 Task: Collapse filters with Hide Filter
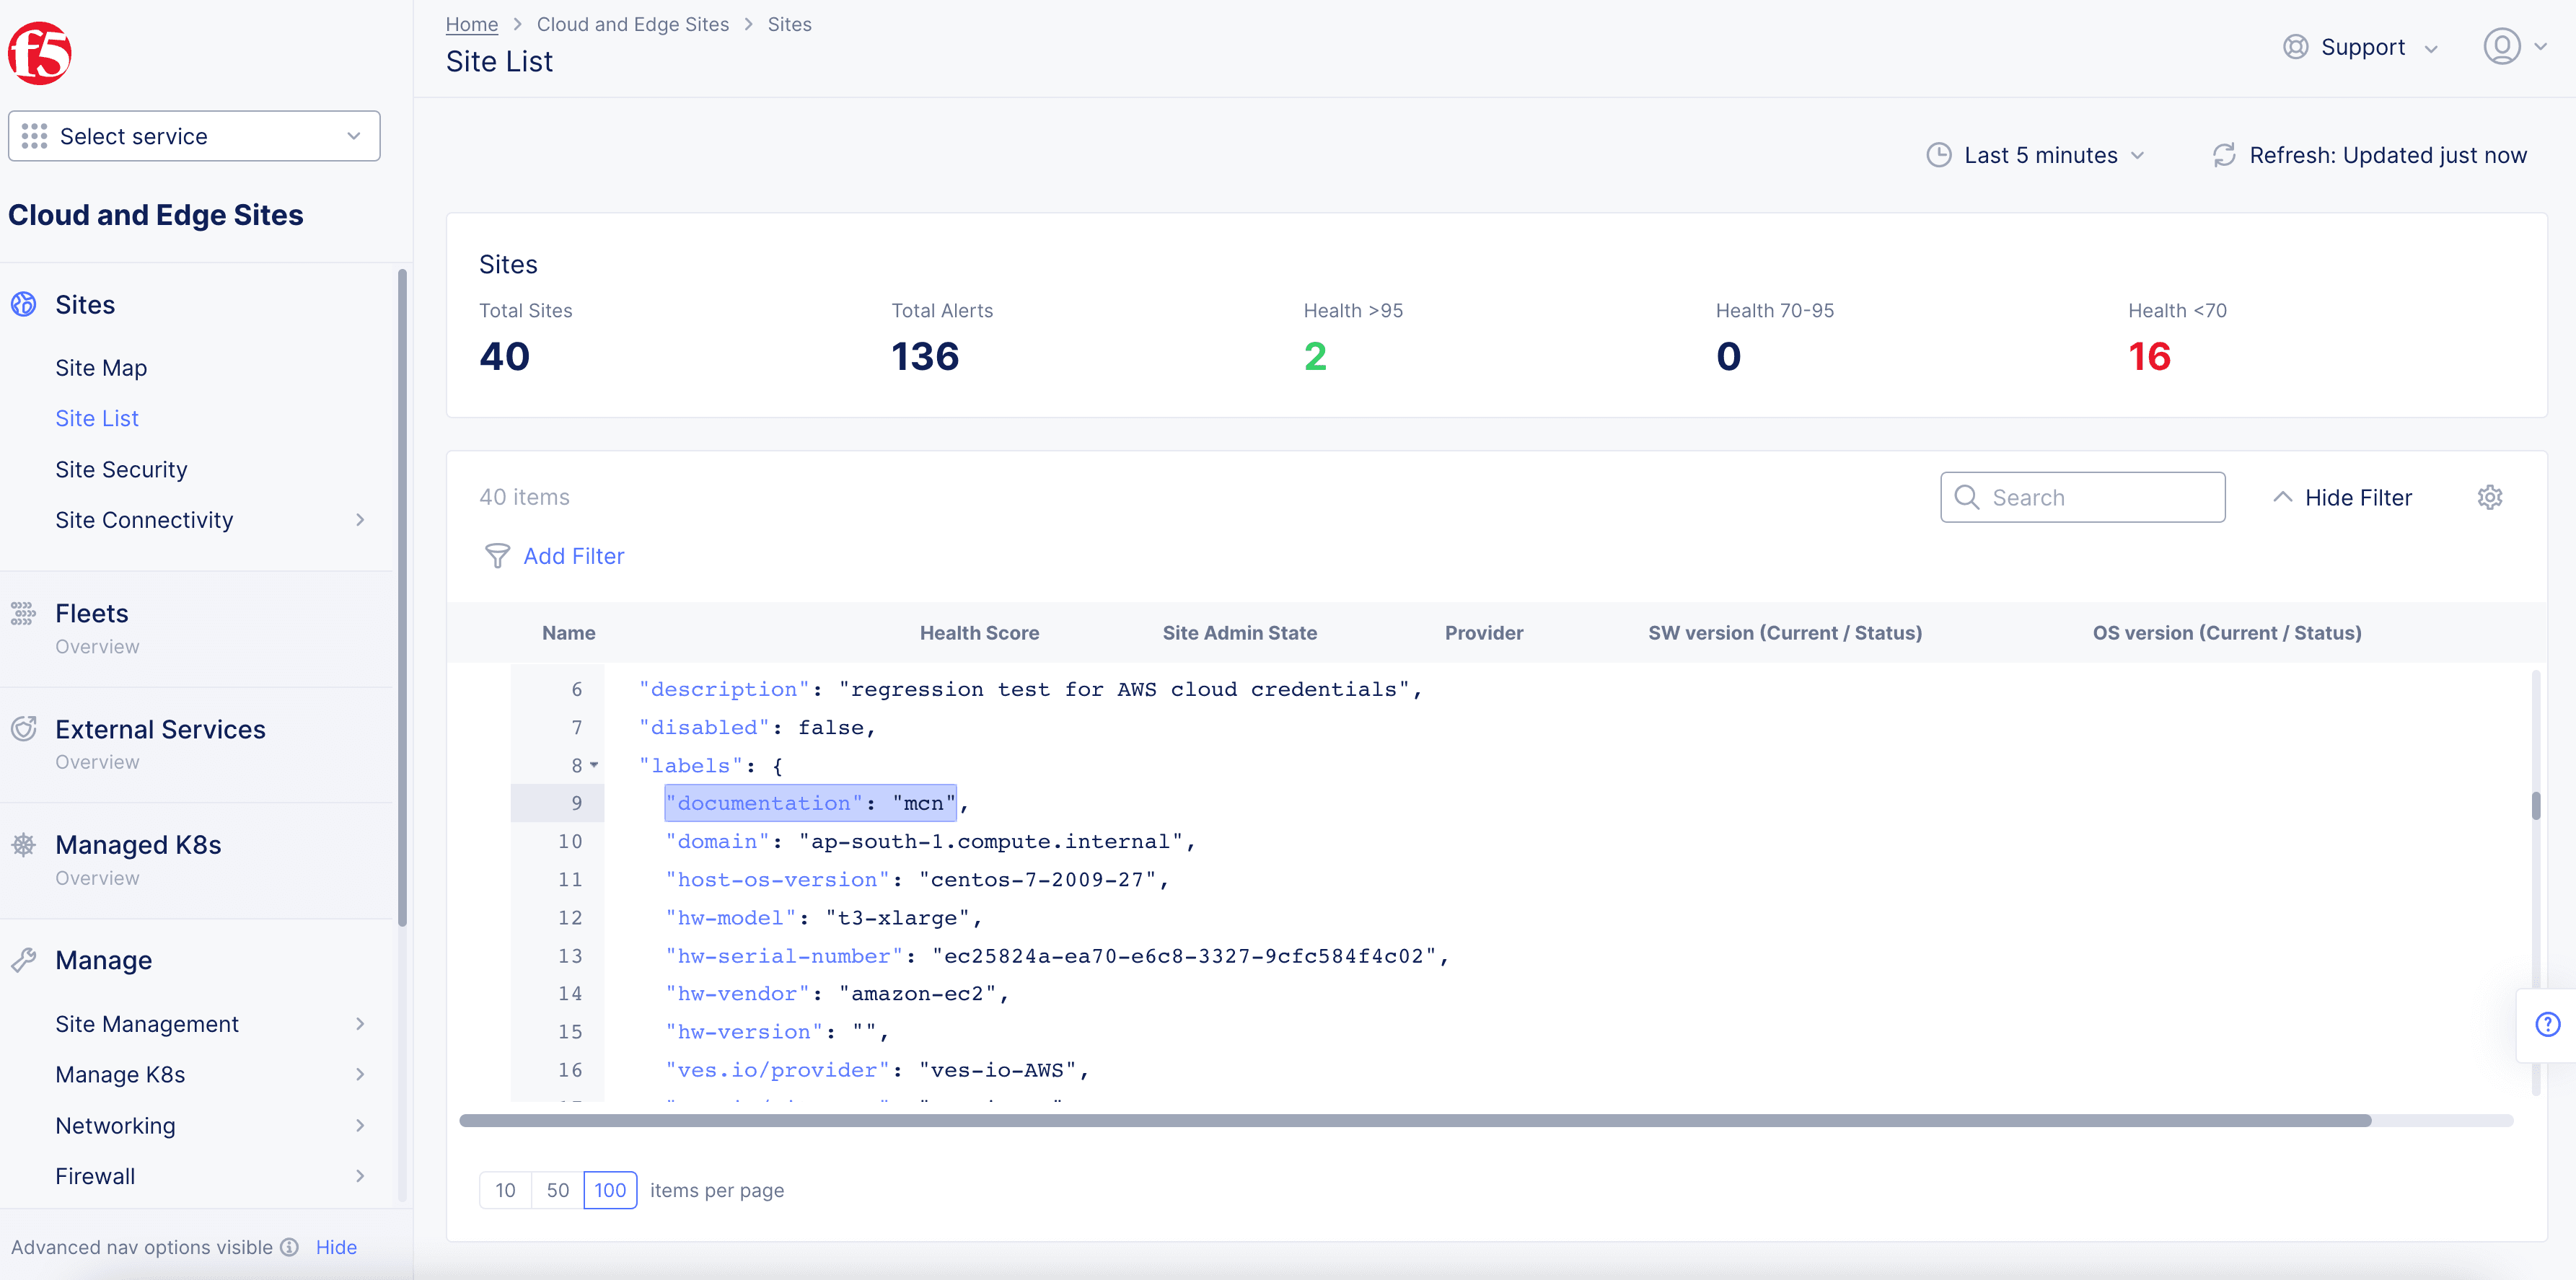click(x=2342, y=497)
